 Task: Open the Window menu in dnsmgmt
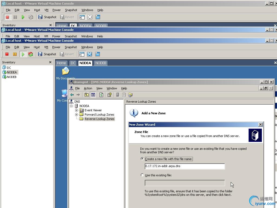click(112, 88)
